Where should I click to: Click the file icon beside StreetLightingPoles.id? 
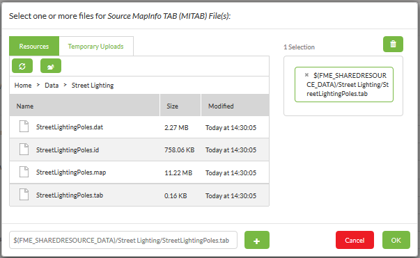coord(24,150)
